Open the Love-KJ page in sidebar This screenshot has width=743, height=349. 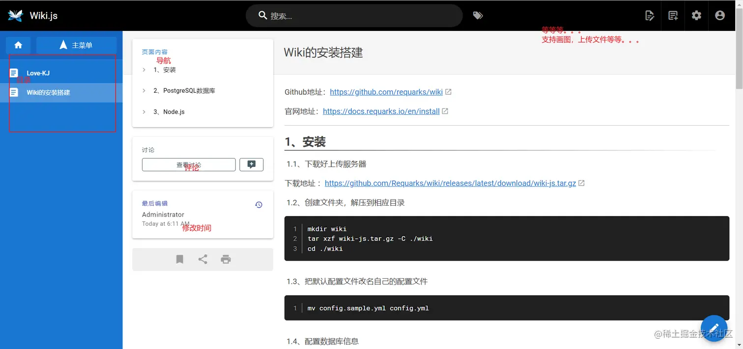[61, 73]
